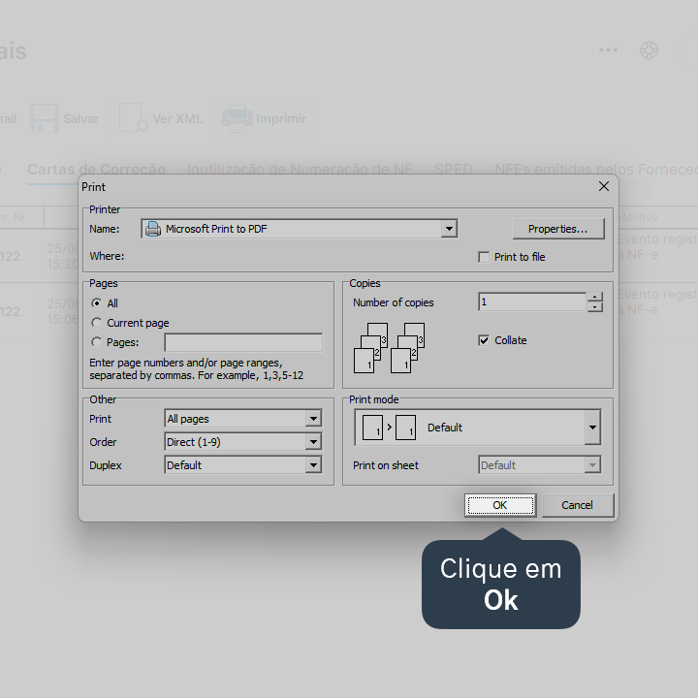Click OK to confirm printing
The width and height of the screenshot is (698, 698).
(500, 505)
